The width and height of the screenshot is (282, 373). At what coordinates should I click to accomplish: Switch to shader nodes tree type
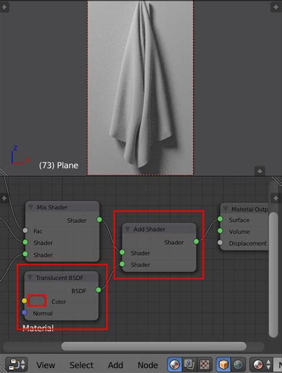[x=175, y=364]
